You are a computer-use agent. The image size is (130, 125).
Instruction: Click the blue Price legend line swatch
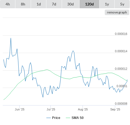click(x=49, y=118)
